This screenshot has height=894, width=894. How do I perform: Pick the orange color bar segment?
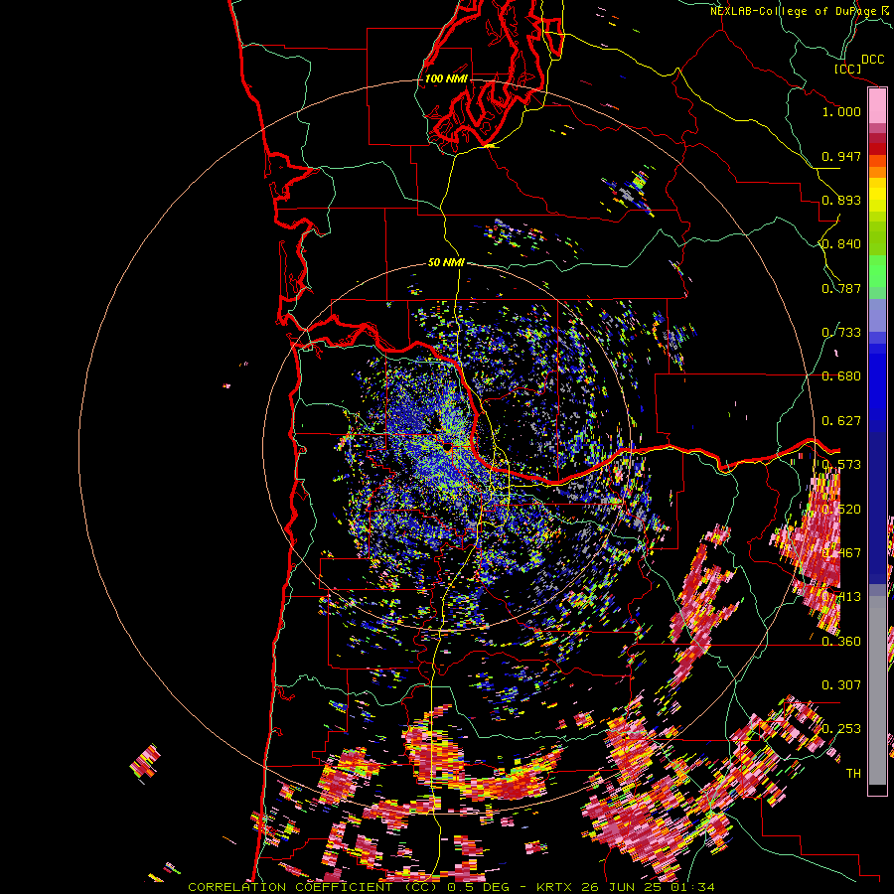click(877, 172)
